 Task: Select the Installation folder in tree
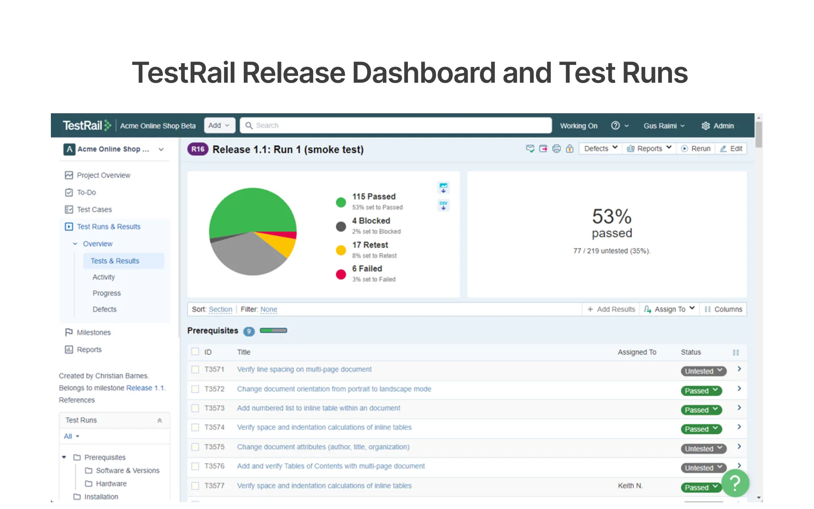[x=96, y=497]
